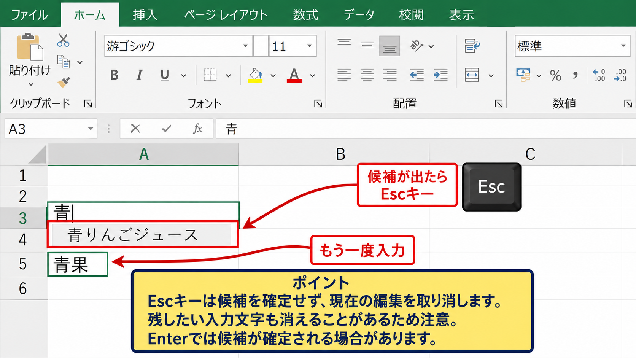636x358 pixels.
Task: Apply Percent Style format
Action: pos(555,75)
